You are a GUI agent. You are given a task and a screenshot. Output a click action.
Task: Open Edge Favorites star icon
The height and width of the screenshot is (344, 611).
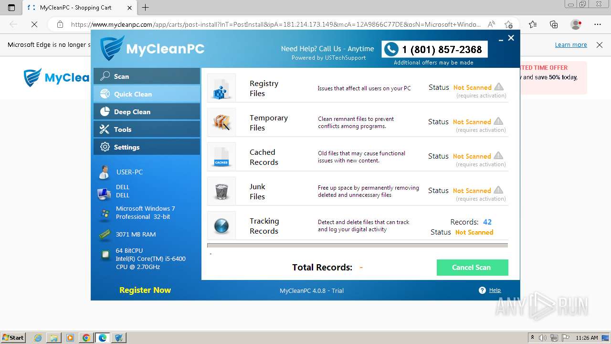pos(533,24)
